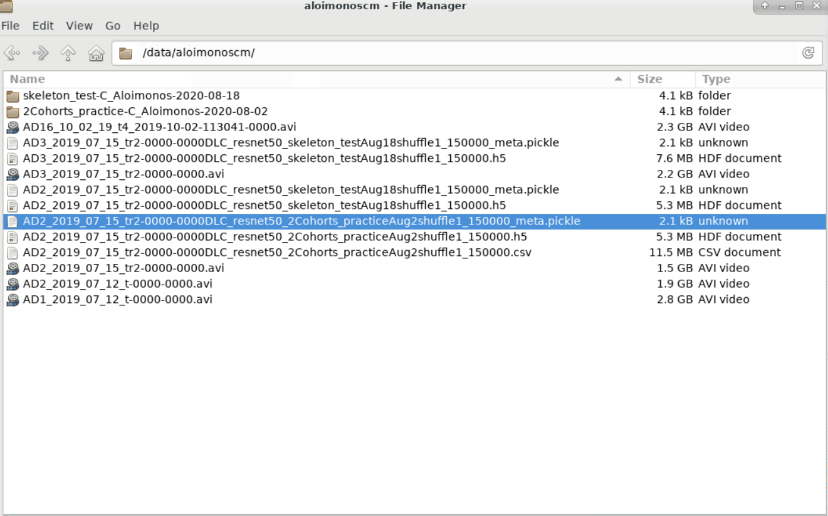Click the AVI video icon beside AD16_10_02_19_t4
Screen dimensions: 828x516
click(12, 127)
